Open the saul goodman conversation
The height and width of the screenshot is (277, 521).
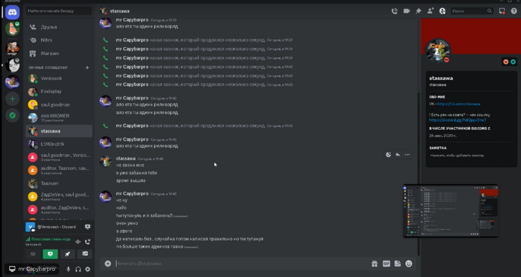[x=59, y=105]
